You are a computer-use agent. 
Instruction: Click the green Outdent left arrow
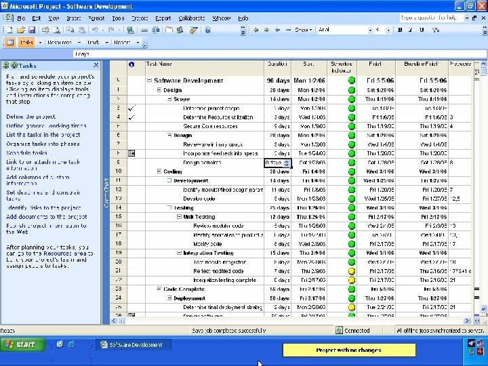(256, 30)
